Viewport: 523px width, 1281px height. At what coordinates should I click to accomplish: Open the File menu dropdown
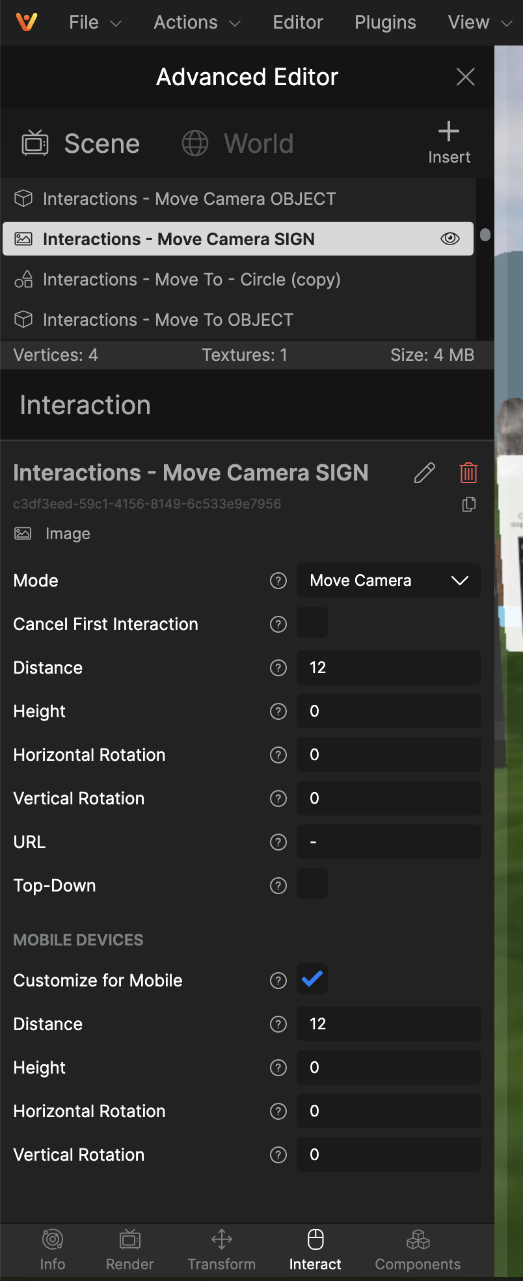point(95,23)
